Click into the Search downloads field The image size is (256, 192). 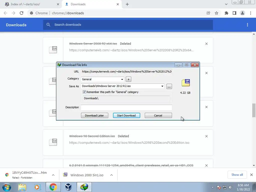(x=128, y=25)
